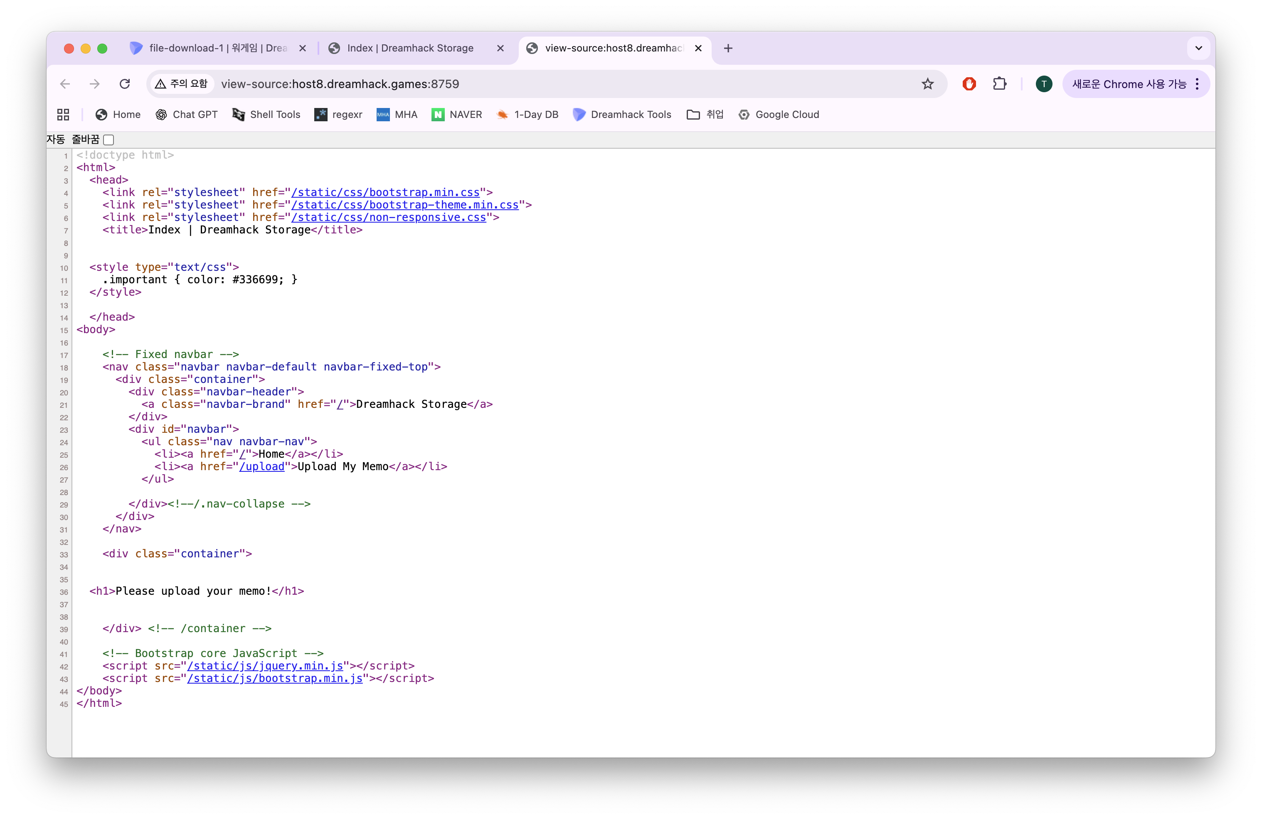
Task: Click the page reload icon
Action: click(125, 84)
